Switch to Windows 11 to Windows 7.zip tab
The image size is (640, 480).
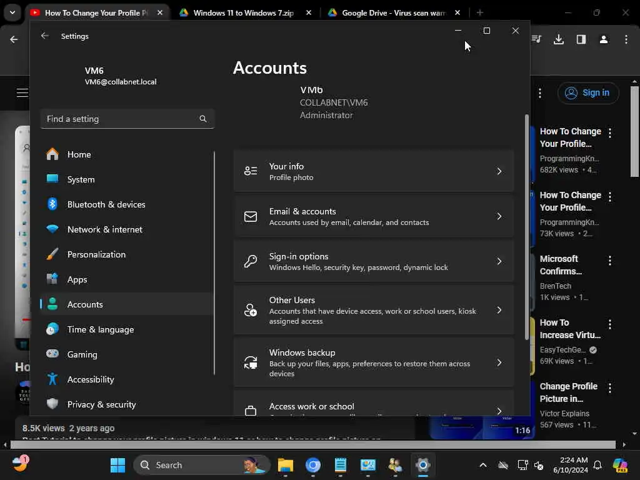tap(244, 12)
